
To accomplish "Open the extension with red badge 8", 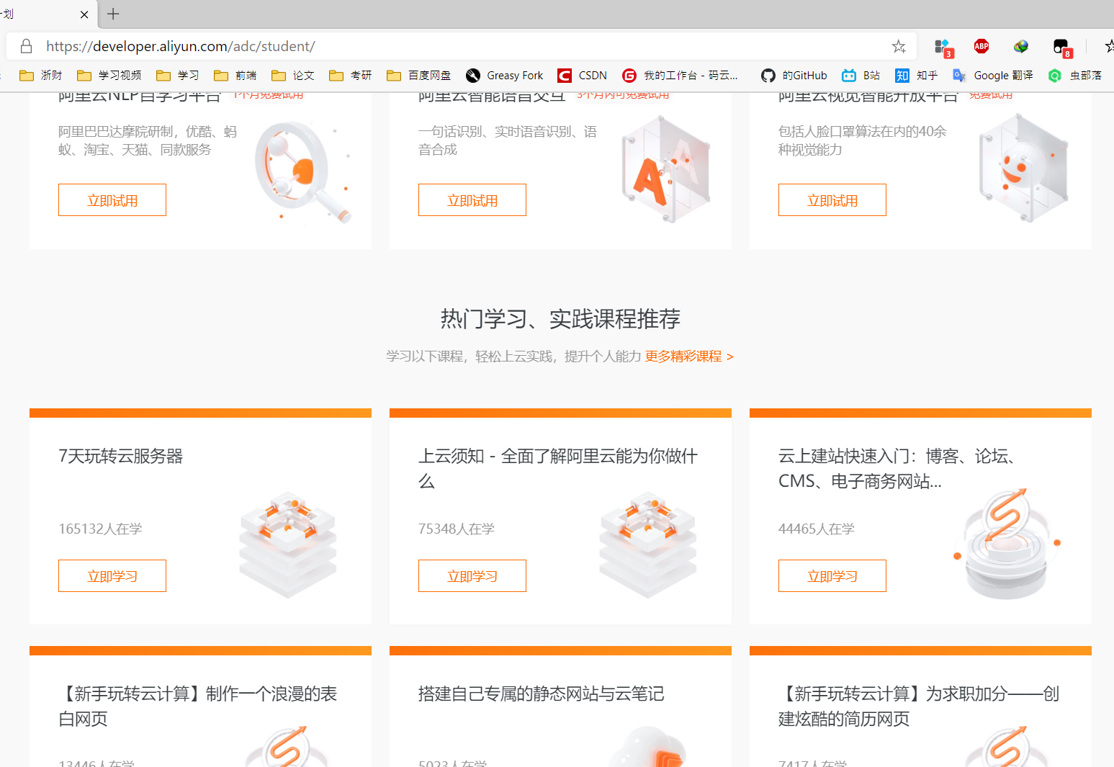I will click(x=1061, y=48).
